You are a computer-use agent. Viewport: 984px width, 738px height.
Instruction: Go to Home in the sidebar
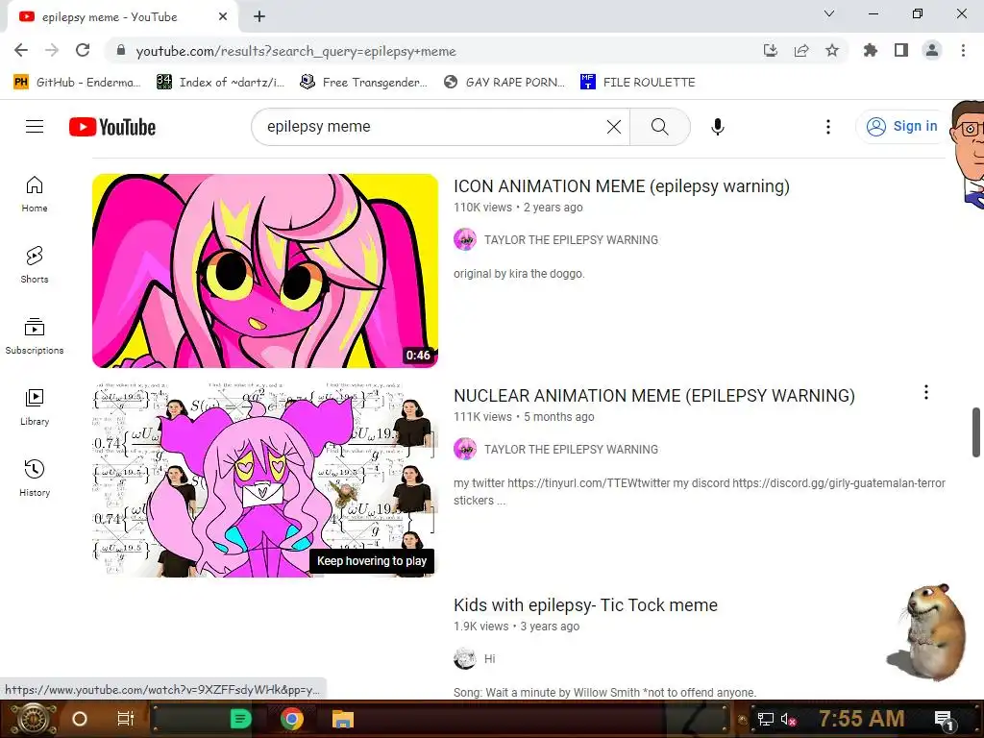click(35, 194)
